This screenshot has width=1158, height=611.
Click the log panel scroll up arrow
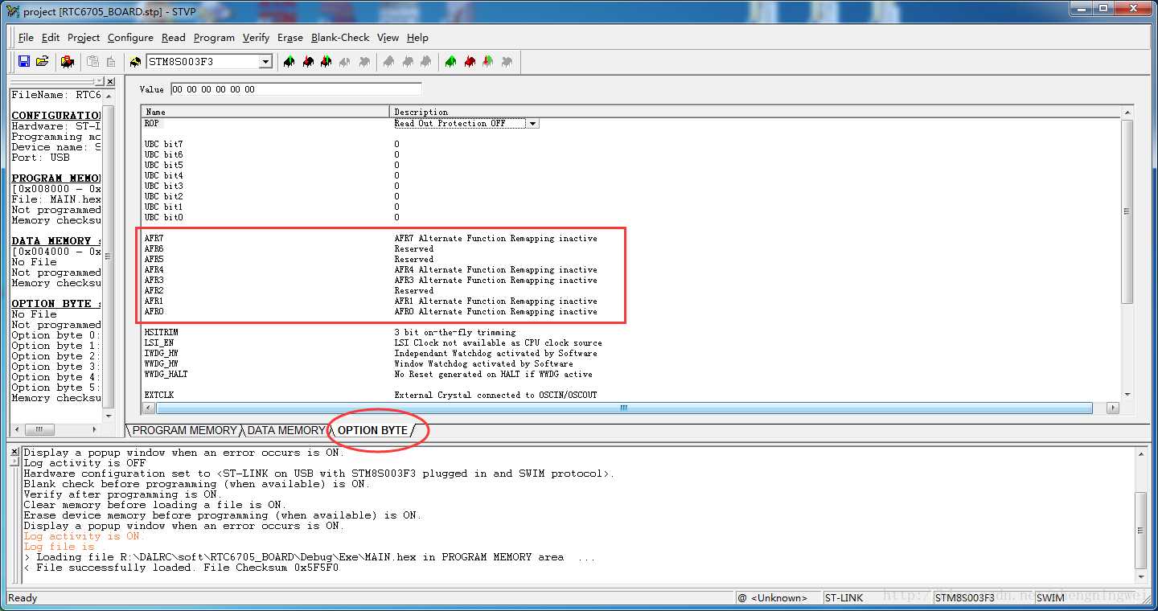pos(1142,455)
